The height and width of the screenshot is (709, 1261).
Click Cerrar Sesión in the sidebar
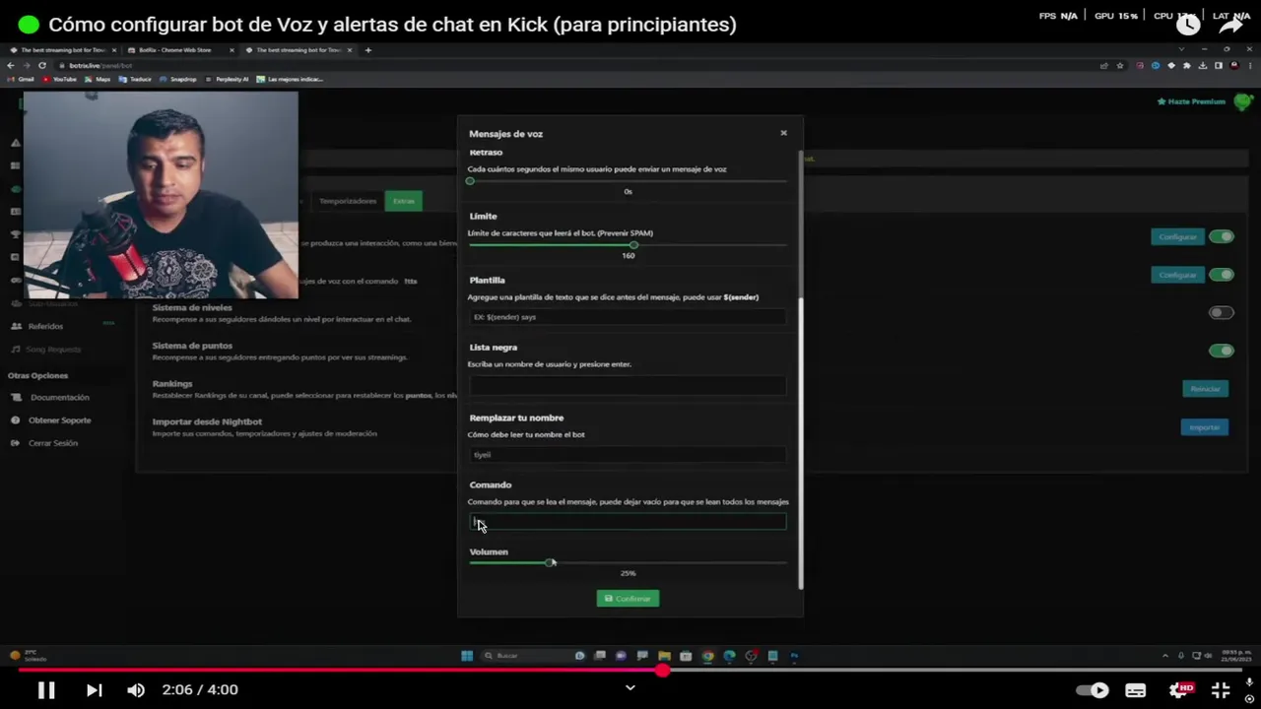coord(52,443)
